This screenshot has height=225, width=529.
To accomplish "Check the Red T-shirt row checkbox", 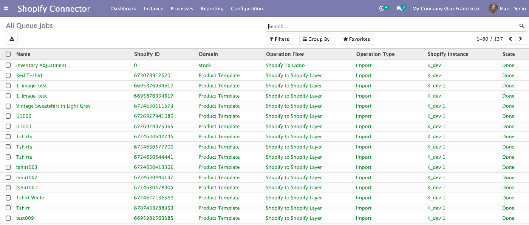I will tap(8, 75).
